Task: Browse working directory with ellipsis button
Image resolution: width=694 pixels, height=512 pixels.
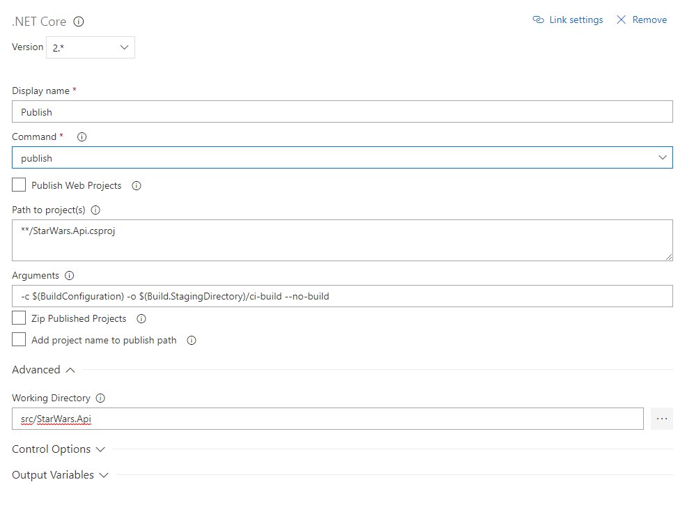Action: pos(662,419)
